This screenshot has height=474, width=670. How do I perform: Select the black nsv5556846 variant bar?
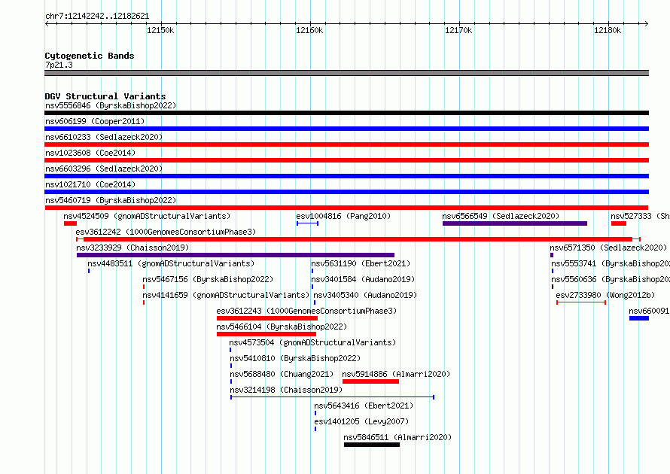[x=346, y=113]
